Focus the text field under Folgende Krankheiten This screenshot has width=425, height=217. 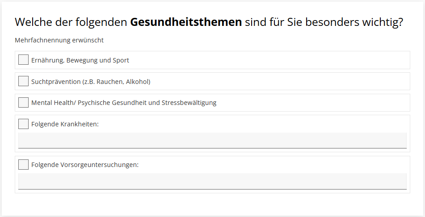pyautogui.click(x=212, y=140)
